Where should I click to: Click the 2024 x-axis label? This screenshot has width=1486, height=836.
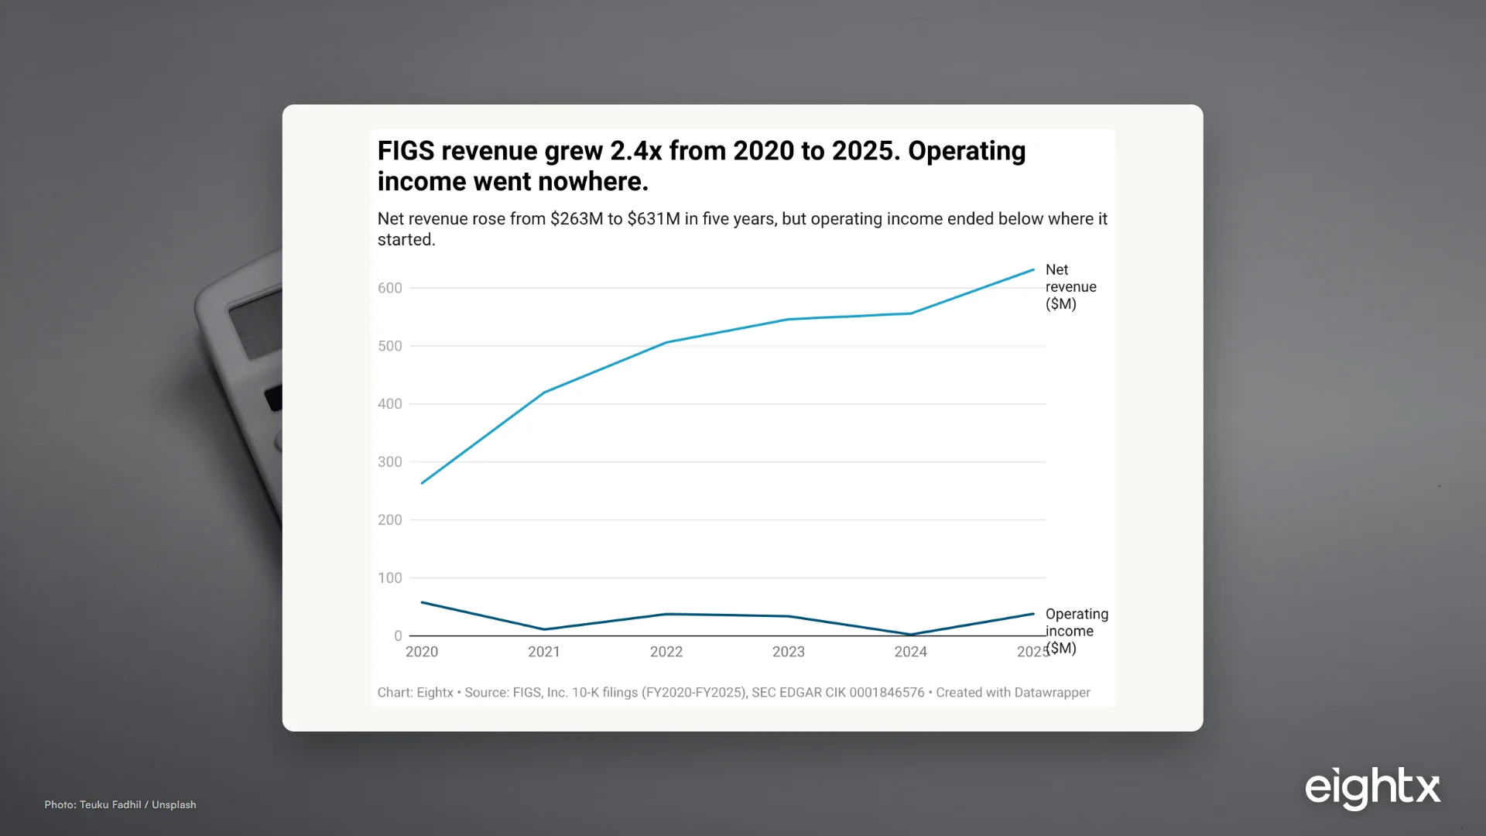[911, 652]
